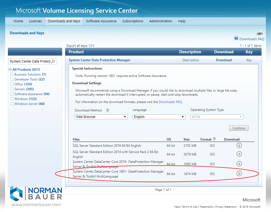Screen dimensions: 271x212
Task: Expand the Language dropdown
Action: pyautogui.click(x=159, y=117)
